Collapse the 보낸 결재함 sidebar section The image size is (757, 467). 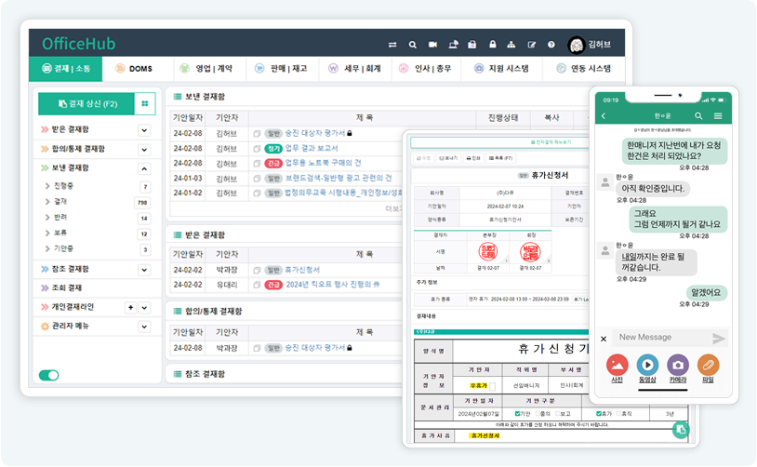coord(144,168)
